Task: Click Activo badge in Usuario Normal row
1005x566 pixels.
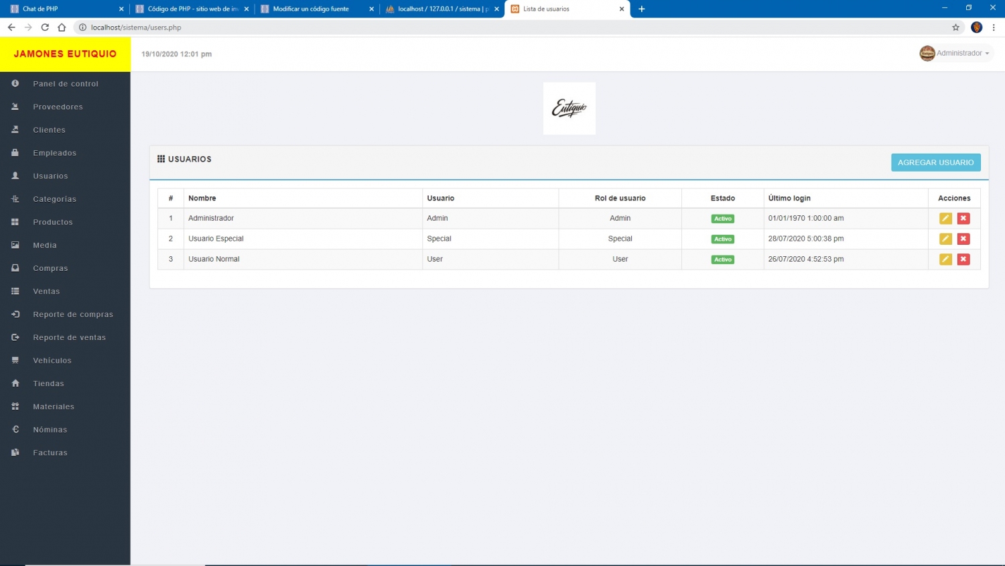Action: click(723, 259)
